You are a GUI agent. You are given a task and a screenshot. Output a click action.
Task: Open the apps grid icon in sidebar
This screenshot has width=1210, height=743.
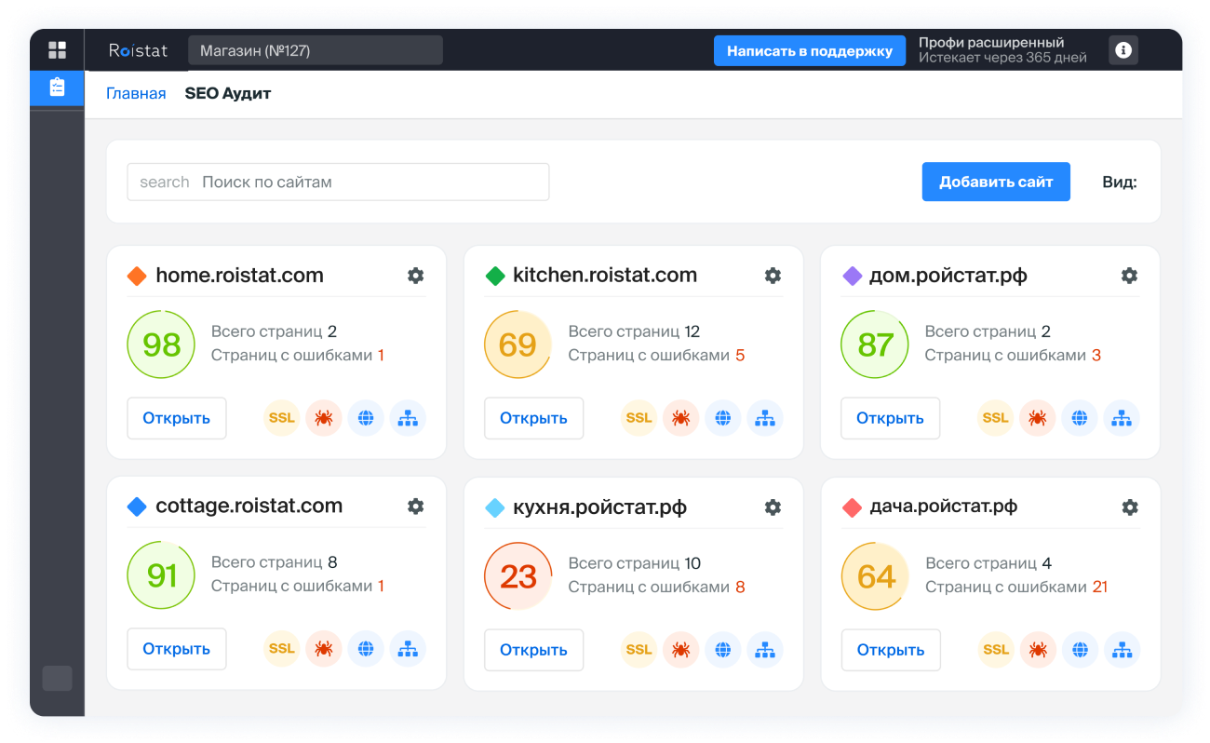[x=57, y=50]
